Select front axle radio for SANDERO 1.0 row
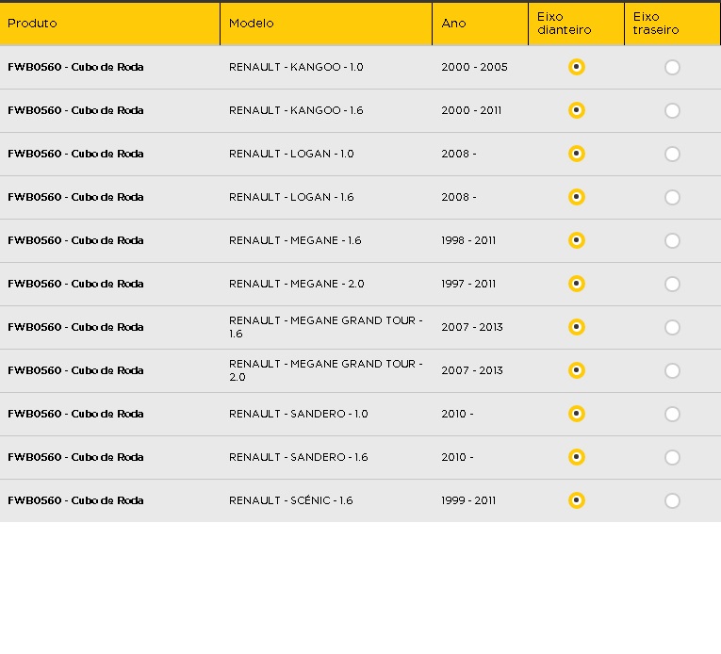Viewport: 721px width, 654px height. [576, 414]
